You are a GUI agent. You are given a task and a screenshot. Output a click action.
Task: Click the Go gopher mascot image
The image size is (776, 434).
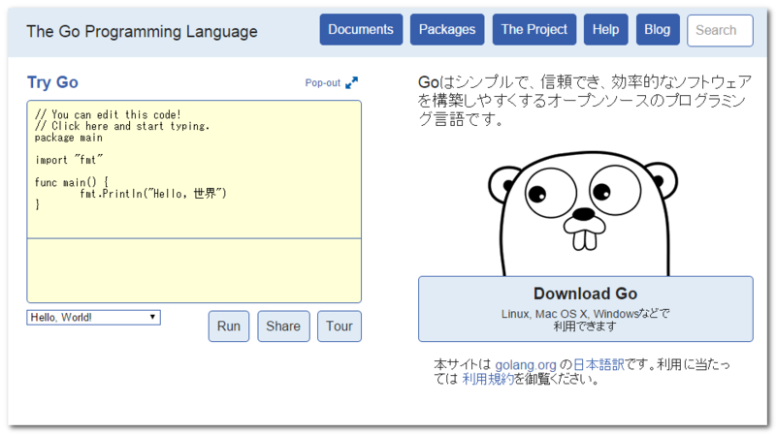583,213
